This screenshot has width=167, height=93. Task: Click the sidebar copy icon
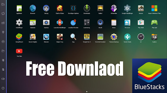click(x=3, y=60)
